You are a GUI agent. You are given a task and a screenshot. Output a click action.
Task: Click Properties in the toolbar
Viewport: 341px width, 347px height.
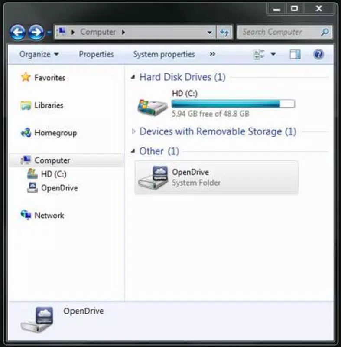(x=96, y=54)
